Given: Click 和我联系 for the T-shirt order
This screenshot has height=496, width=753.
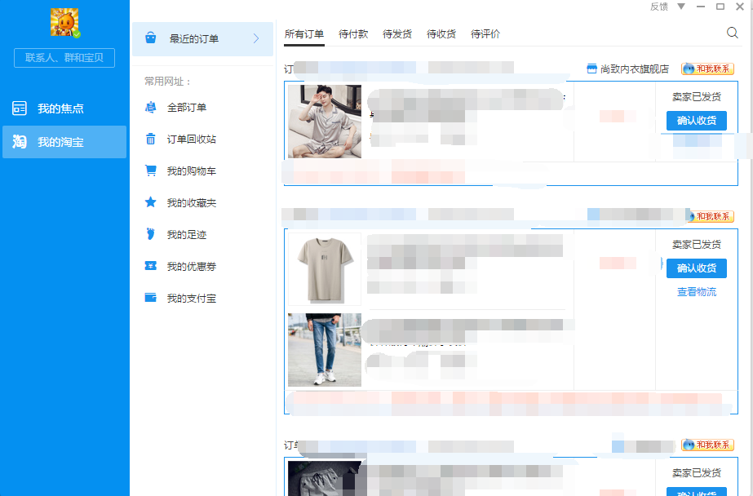Looking at the screenshot, I should pyautogui.click(x=710, y=216).
